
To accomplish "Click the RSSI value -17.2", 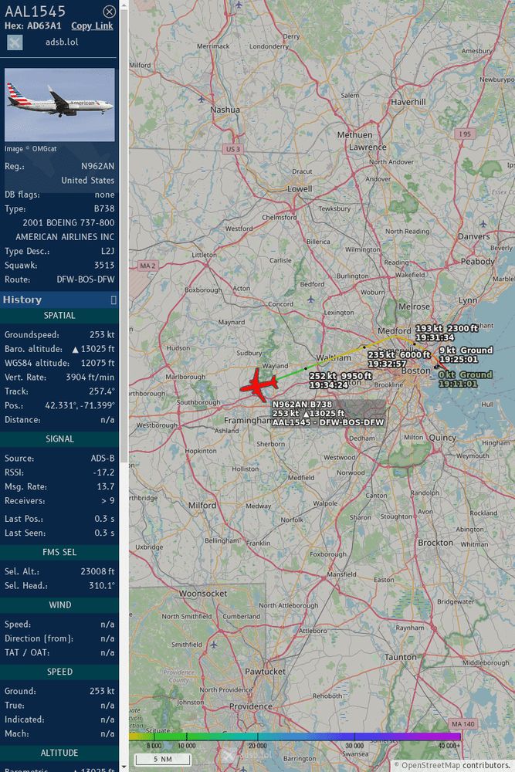I will point(104,472).
